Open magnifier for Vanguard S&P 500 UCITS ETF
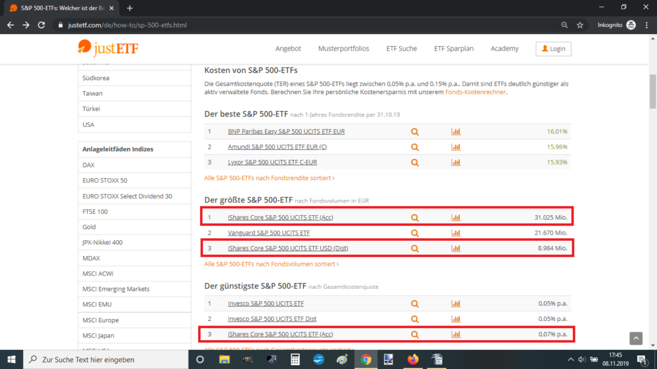This screenshot has height=369, width=657. [x=414, y=233]
